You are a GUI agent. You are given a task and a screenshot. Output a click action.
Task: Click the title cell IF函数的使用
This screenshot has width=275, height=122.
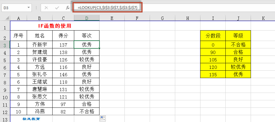pyautogui.click(x=55, y=26)
